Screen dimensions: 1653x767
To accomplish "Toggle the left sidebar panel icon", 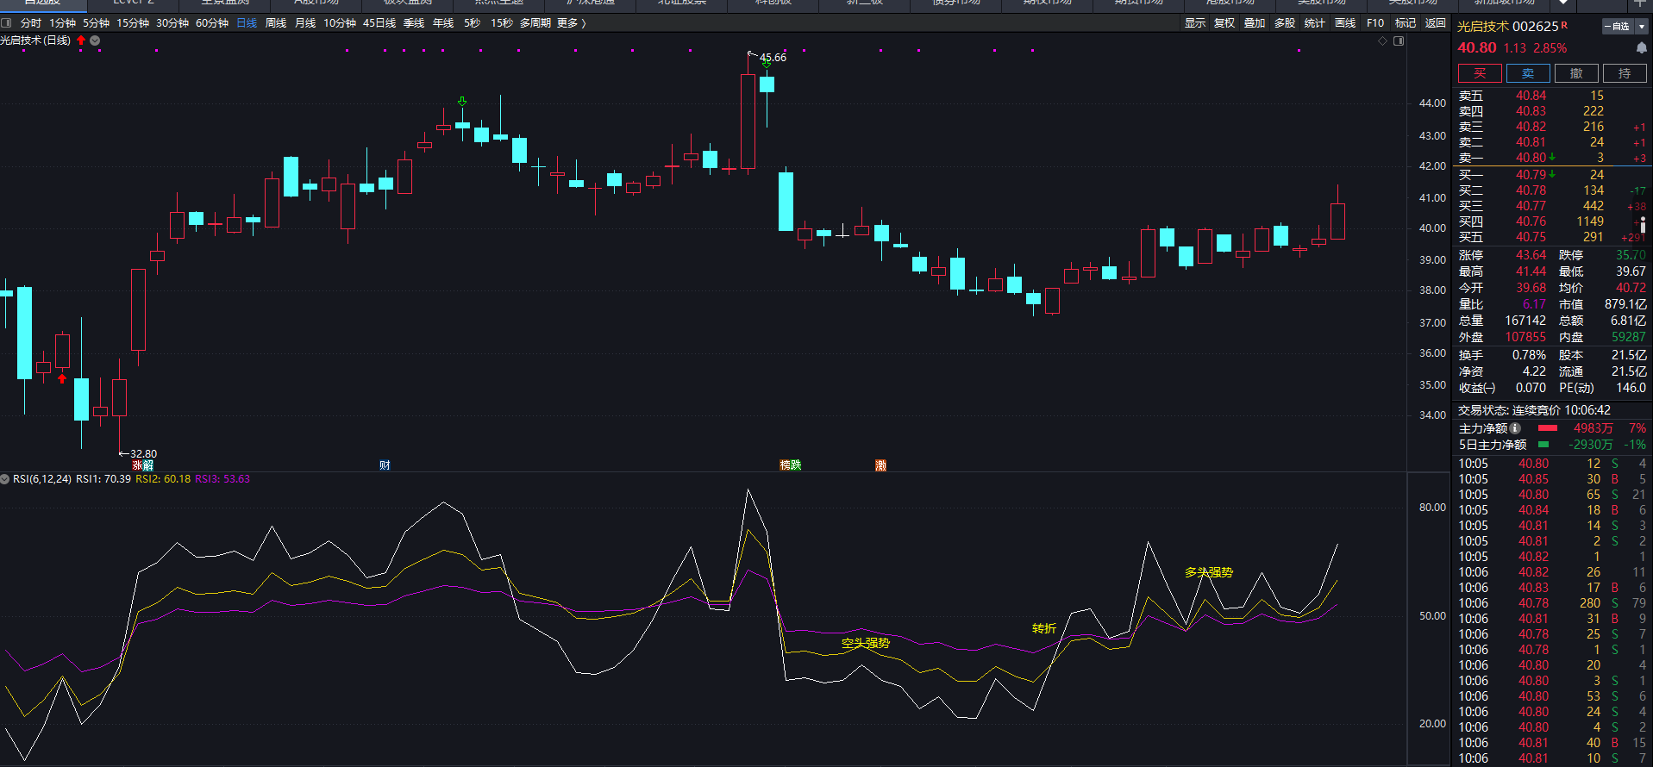I will [x=7, y=23].
